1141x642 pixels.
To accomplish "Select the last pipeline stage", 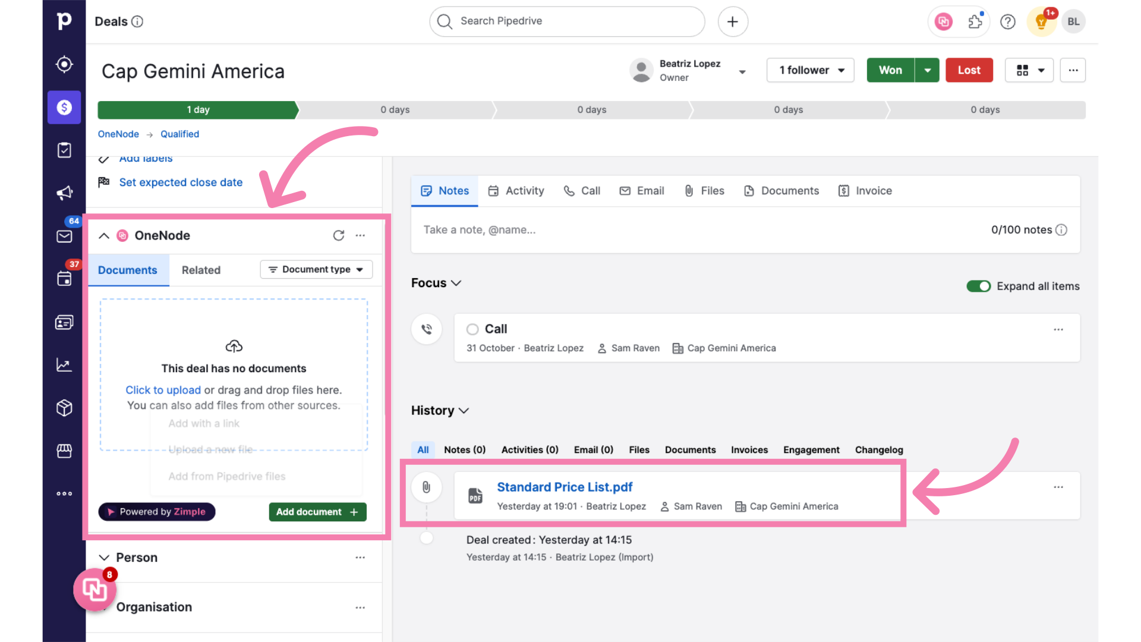I will (x=985, y=110).
